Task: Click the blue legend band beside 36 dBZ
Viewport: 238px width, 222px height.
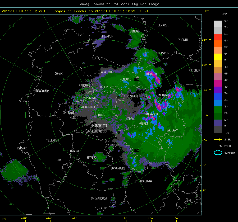Action: pyautogui.click(x=218, y=96)
